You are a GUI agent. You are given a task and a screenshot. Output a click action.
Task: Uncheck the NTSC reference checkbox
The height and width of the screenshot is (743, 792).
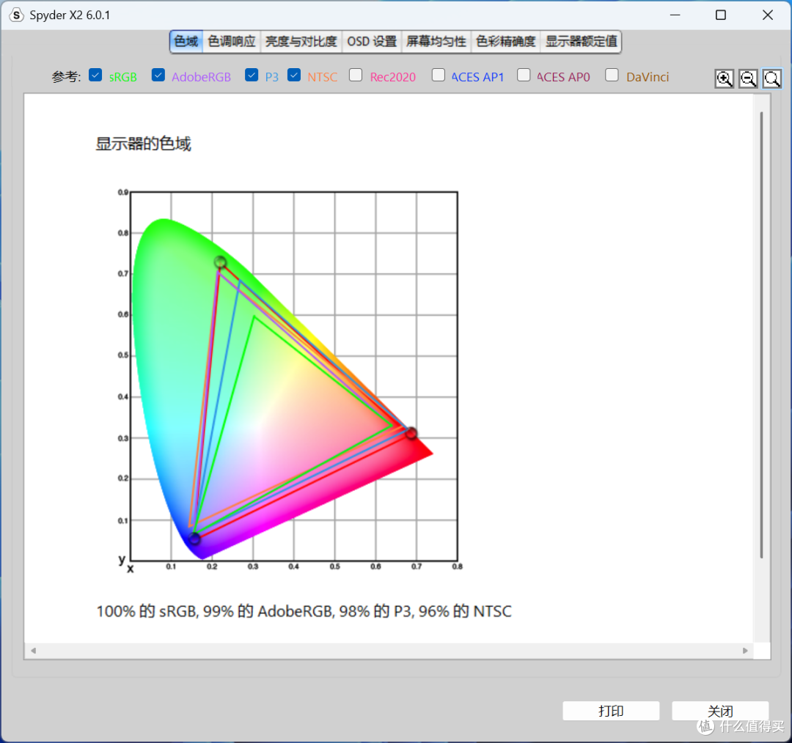click(294, 75)
